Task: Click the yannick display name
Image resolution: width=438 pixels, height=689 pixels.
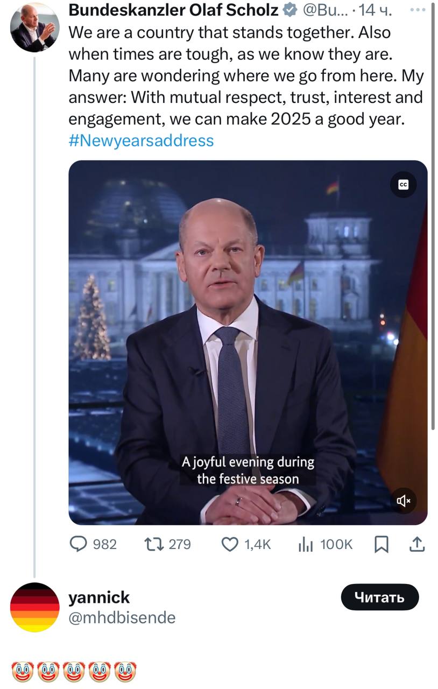Action: coord(99,597)
